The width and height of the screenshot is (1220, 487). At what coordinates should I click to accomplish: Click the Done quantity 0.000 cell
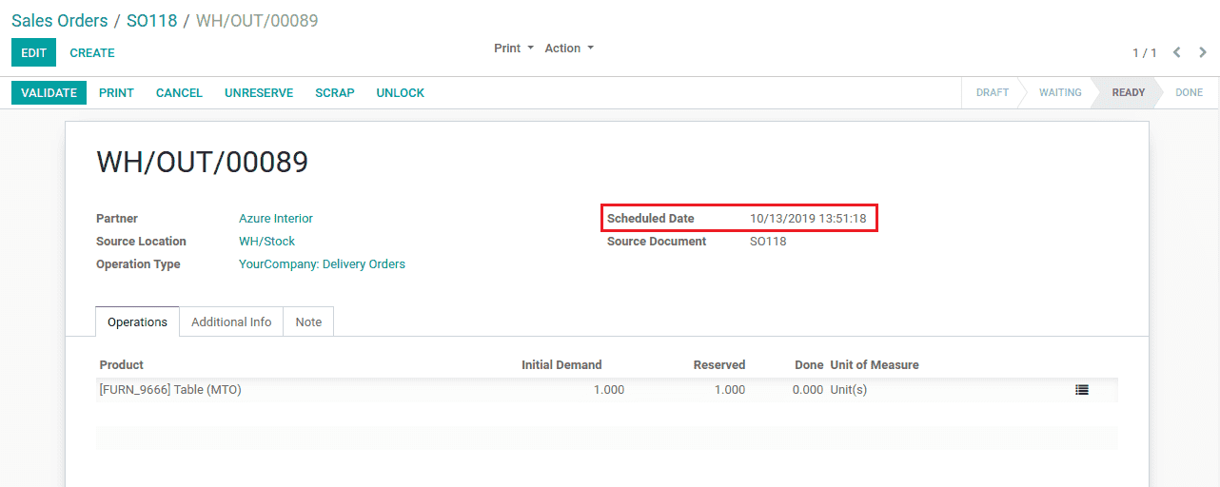point(807,390)
